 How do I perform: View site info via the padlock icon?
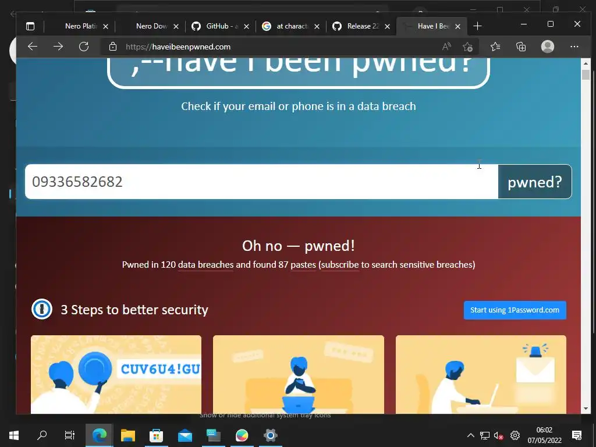pyautogui.click(x=113, y=47)
